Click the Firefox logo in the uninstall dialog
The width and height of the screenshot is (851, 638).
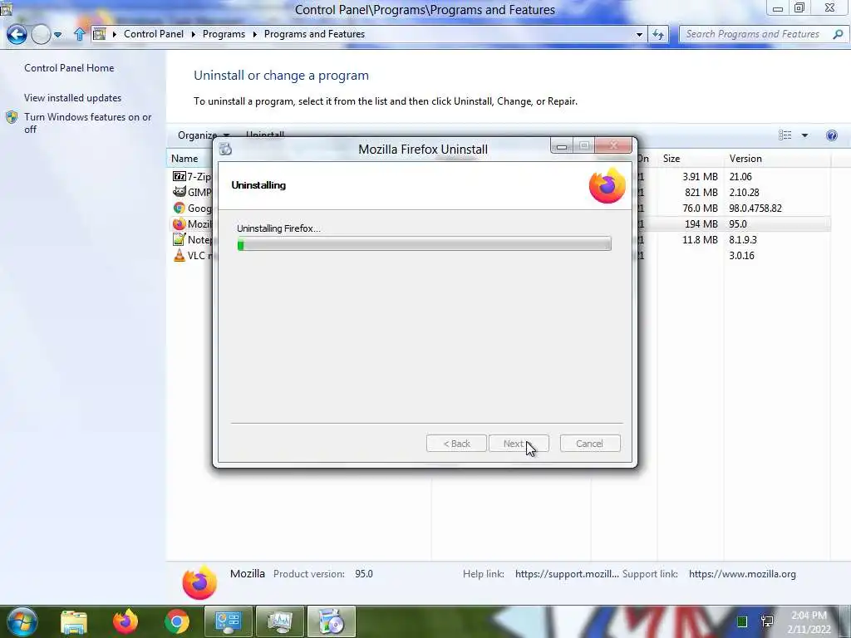(x=608, y=185)
